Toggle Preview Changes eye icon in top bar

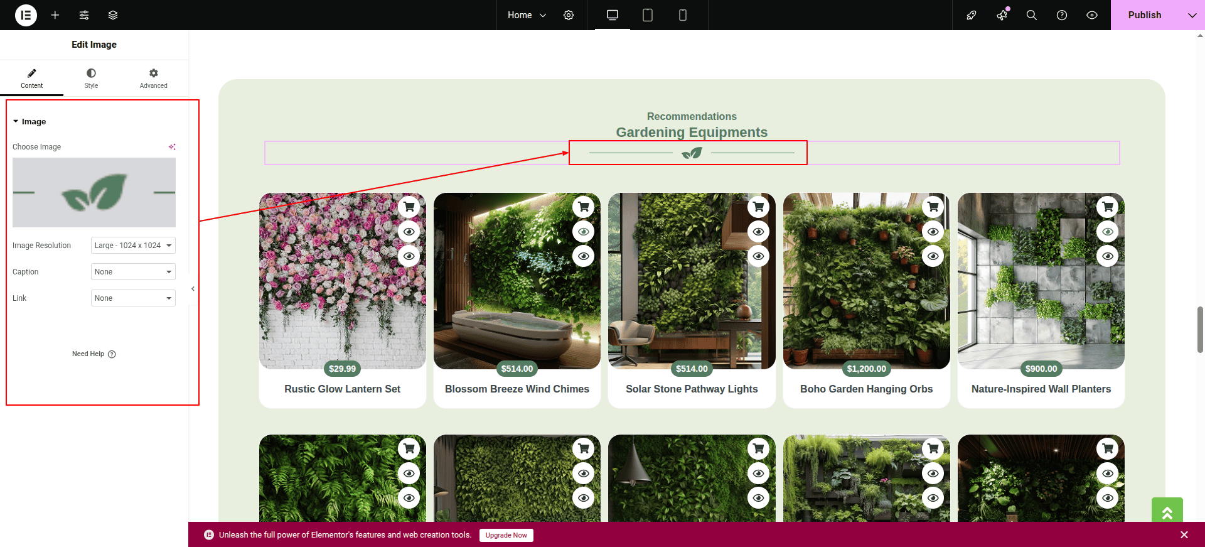point(1092,15)
